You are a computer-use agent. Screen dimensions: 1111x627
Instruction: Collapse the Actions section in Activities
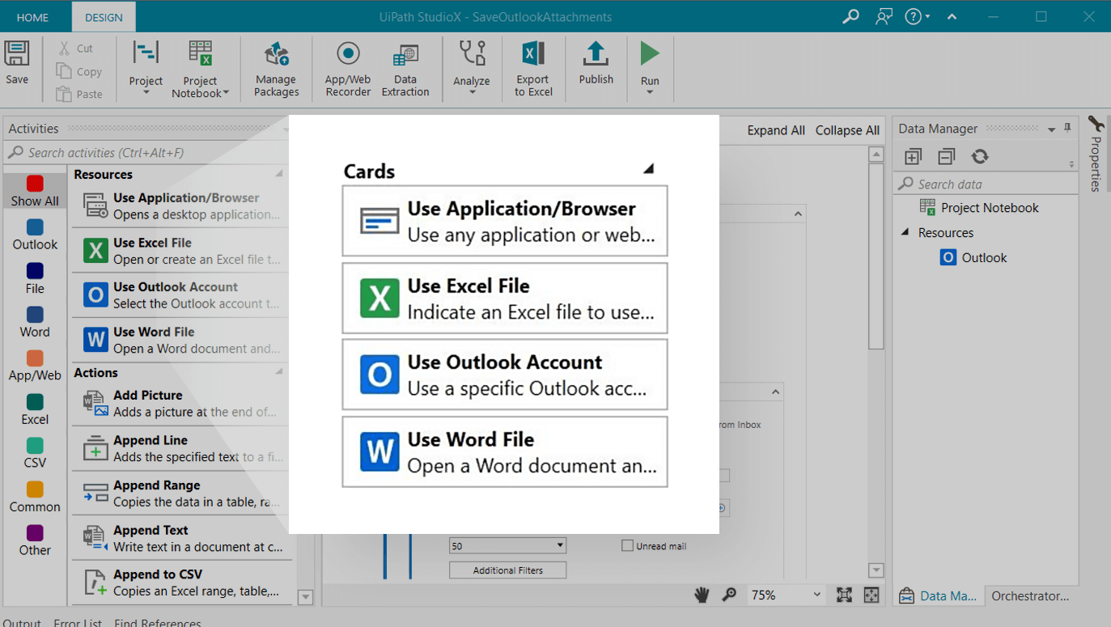pyautogui.click(x=278, y=371)
